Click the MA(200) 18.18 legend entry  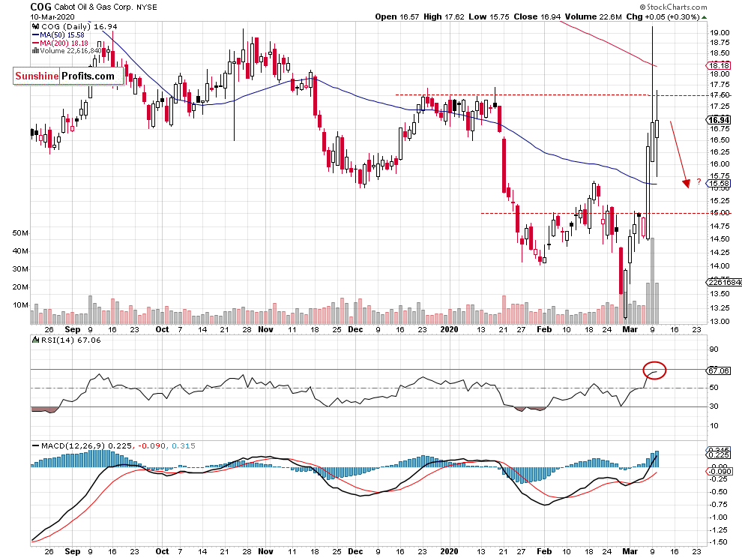point(61,43)
